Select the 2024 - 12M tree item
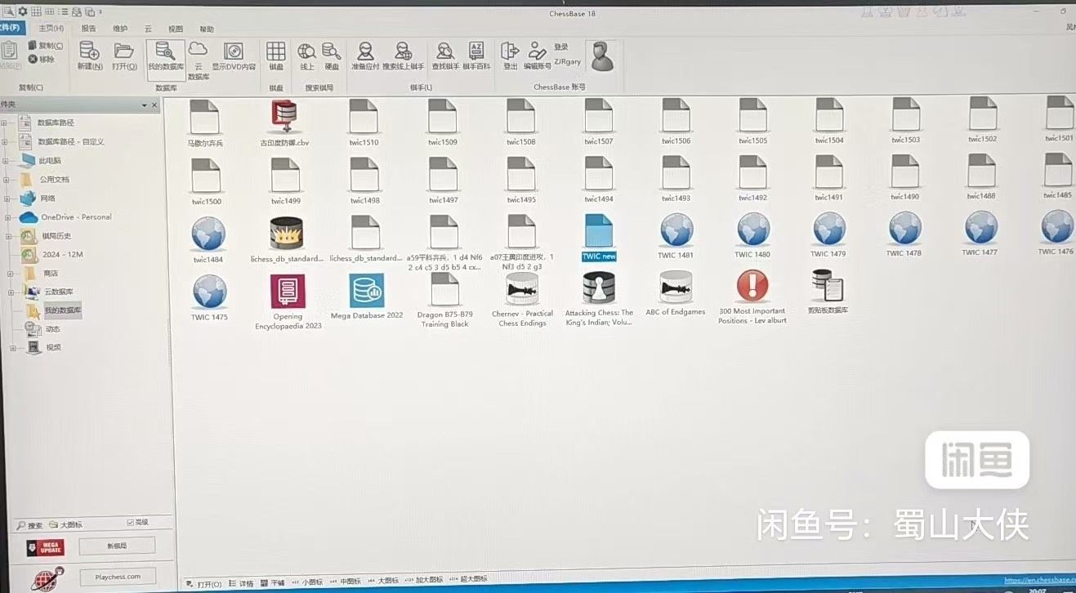 click(x=63, y=255)
